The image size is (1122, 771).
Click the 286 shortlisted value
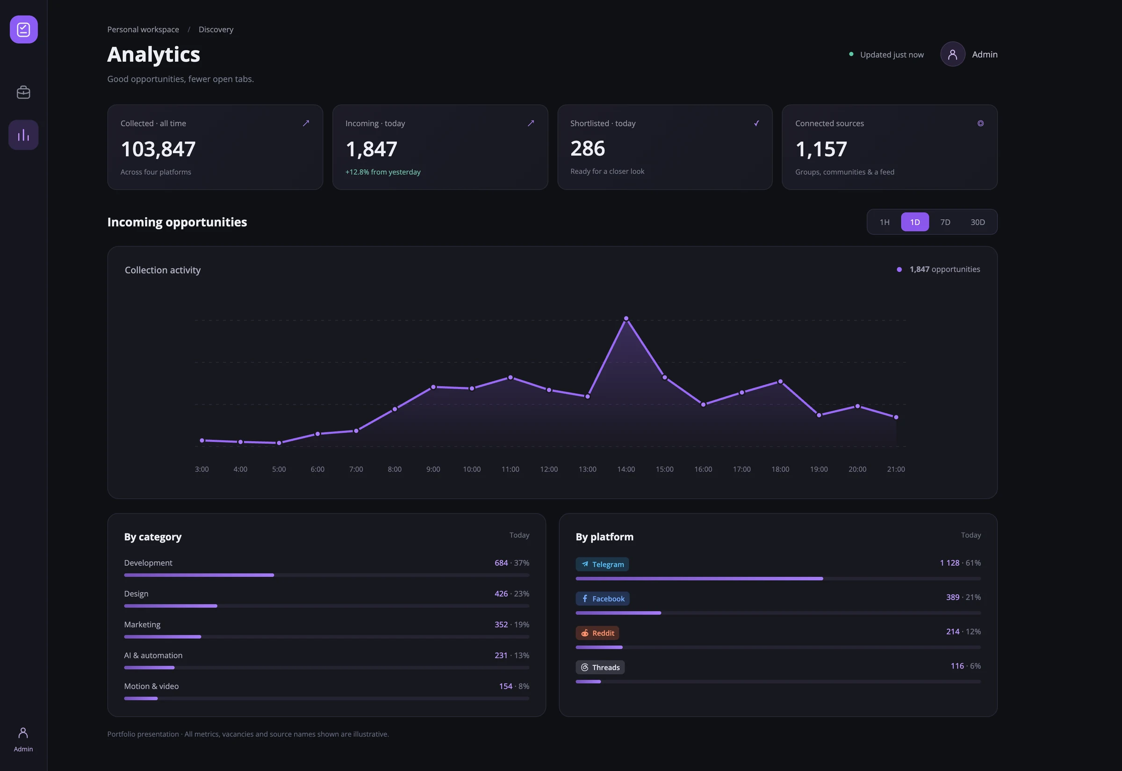[x=588, y=148]
